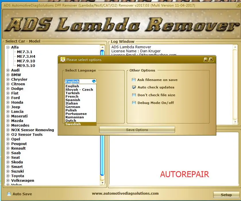
Task: Select the Renault tree item
Action: click(x=18, y=148)
